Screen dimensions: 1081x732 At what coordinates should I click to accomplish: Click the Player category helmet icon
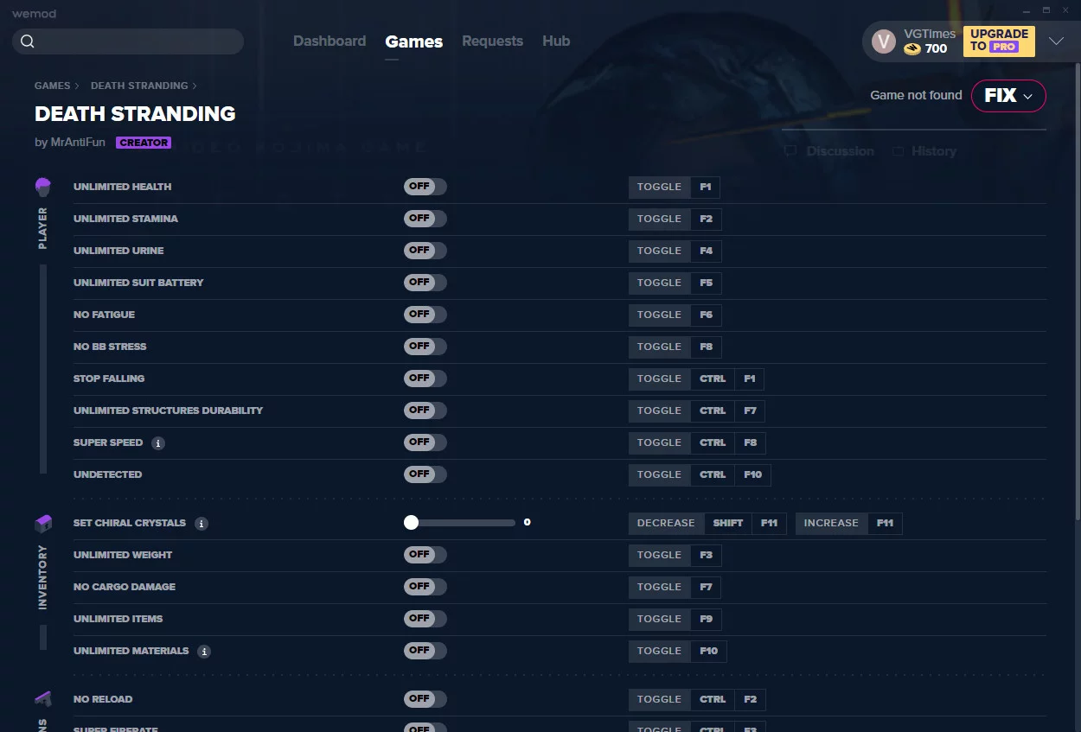tap(43, 187)
